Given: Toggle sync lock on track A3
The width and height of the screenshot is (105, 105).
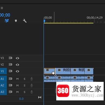Looking at the screenshot, I should tap(10, 92).
